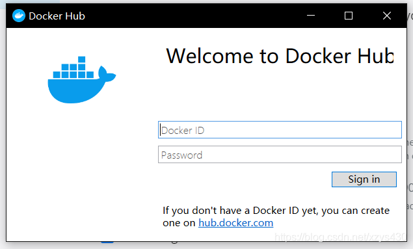Viewport: 413px width, 249px height.
Task: Click the "Docker Hub" window title text
Action: tap(57, 16)
